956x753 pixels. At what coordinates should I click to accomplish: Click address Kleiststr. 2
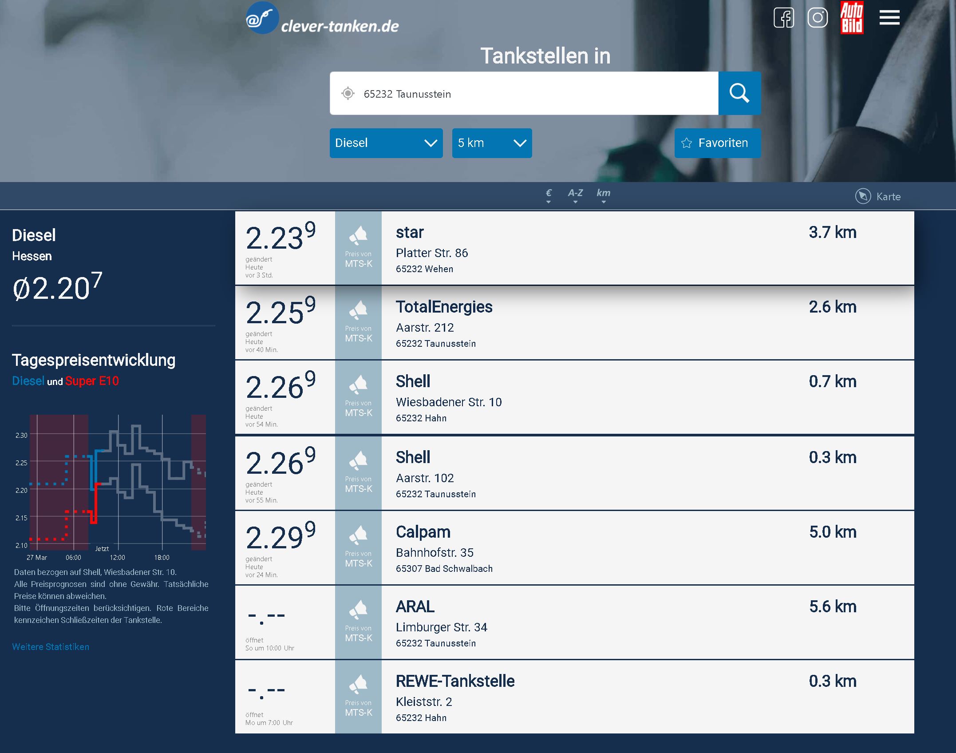click(424, 702)
